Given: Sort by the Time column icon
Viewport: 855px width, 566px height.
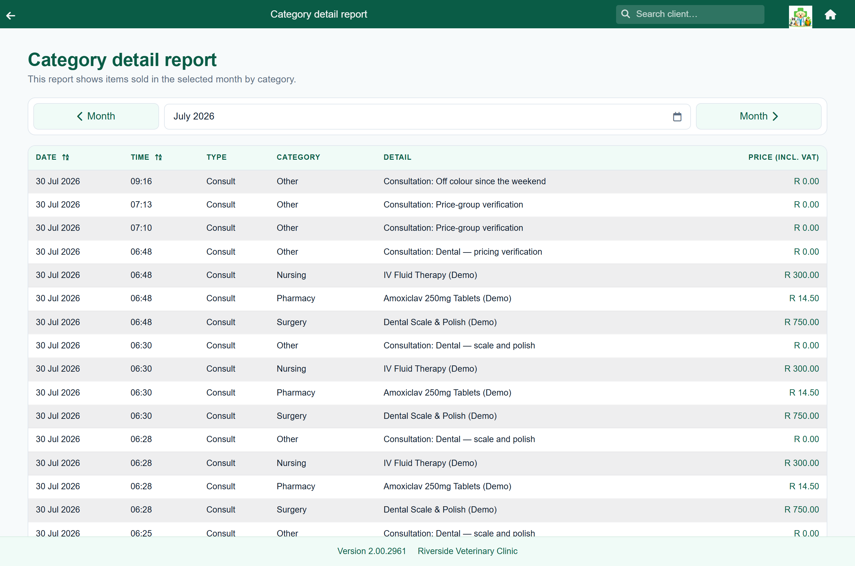Looking at the screenshot, I should coord(158,158).
